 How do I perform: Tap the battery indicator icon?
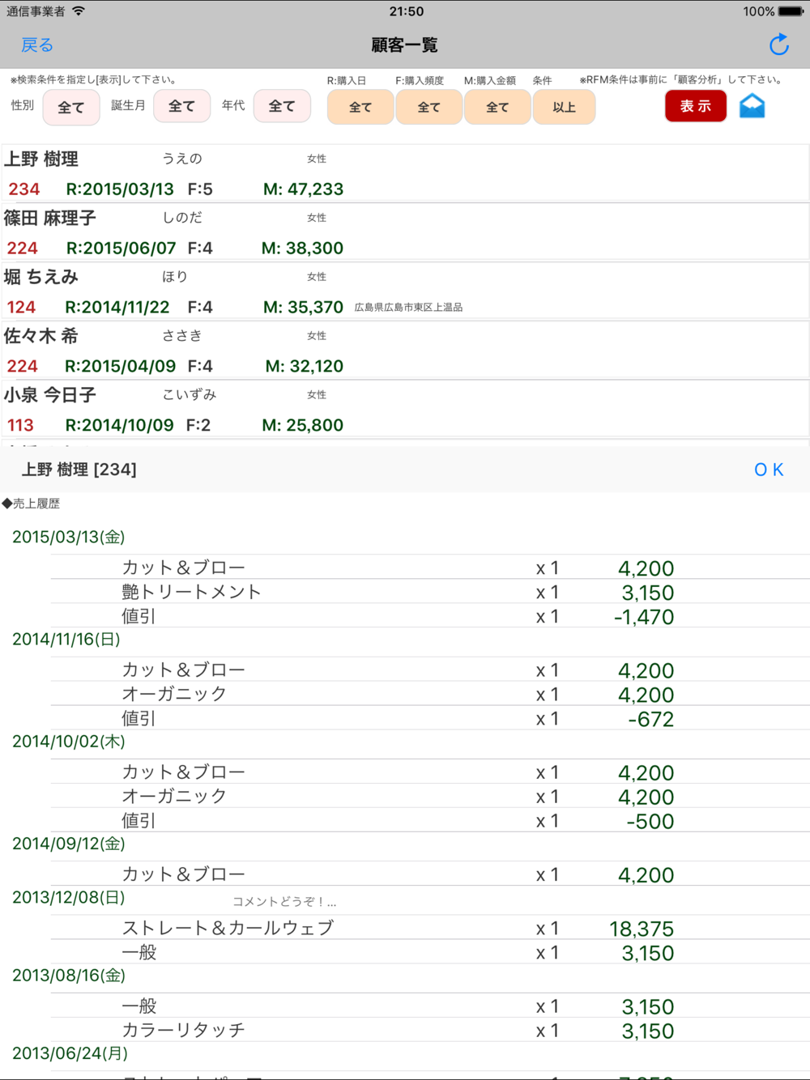791,11
